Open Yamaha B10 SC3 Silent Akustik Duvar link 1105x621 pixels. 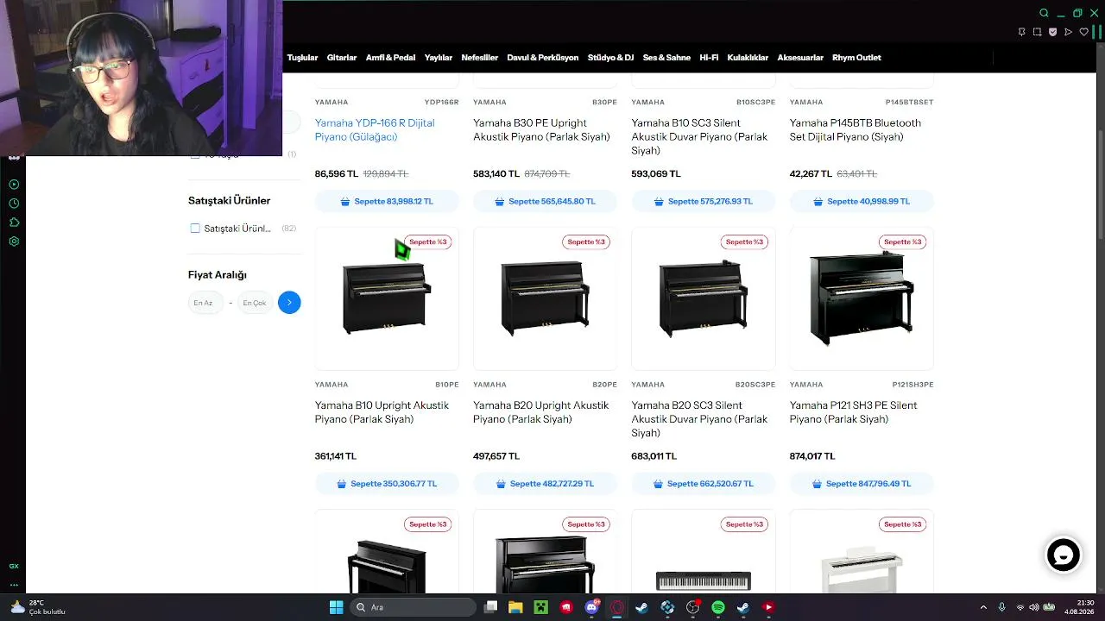click(699, 137)
